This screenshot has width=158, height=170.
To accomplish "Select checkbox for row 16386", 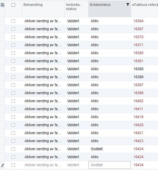I will pos(13,69).
